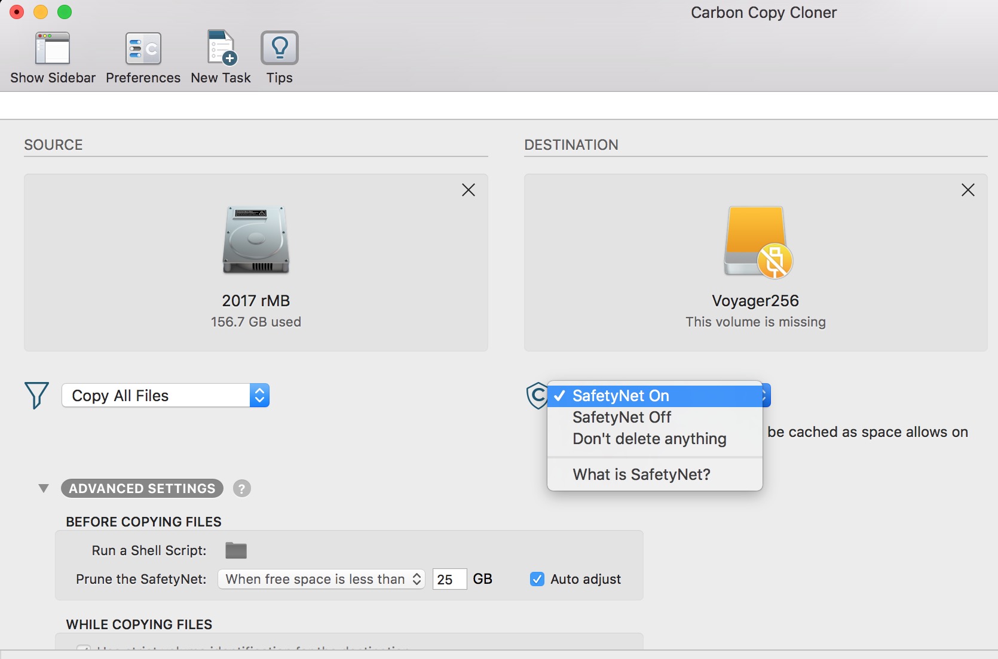
Task: Click the SafetyNet shield icon
Action: [537, 395]
